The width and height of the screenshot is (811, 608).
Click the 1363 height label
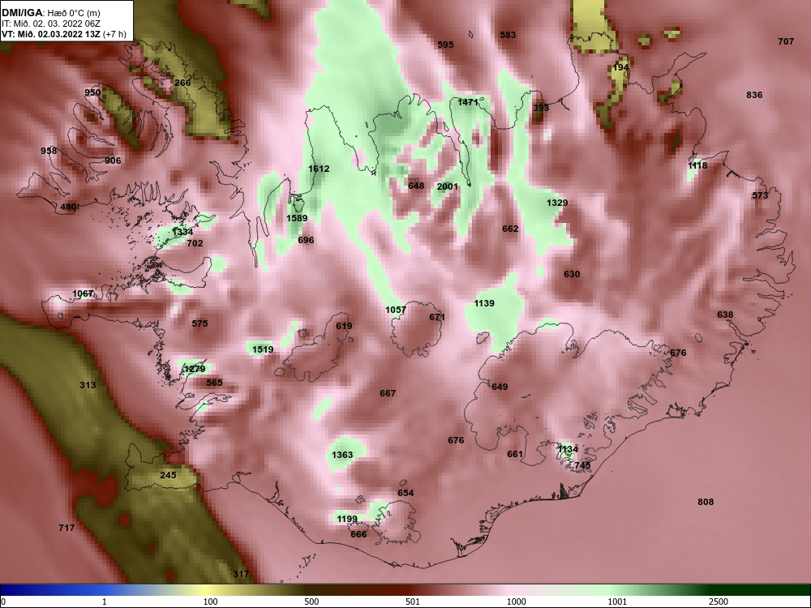342,456
